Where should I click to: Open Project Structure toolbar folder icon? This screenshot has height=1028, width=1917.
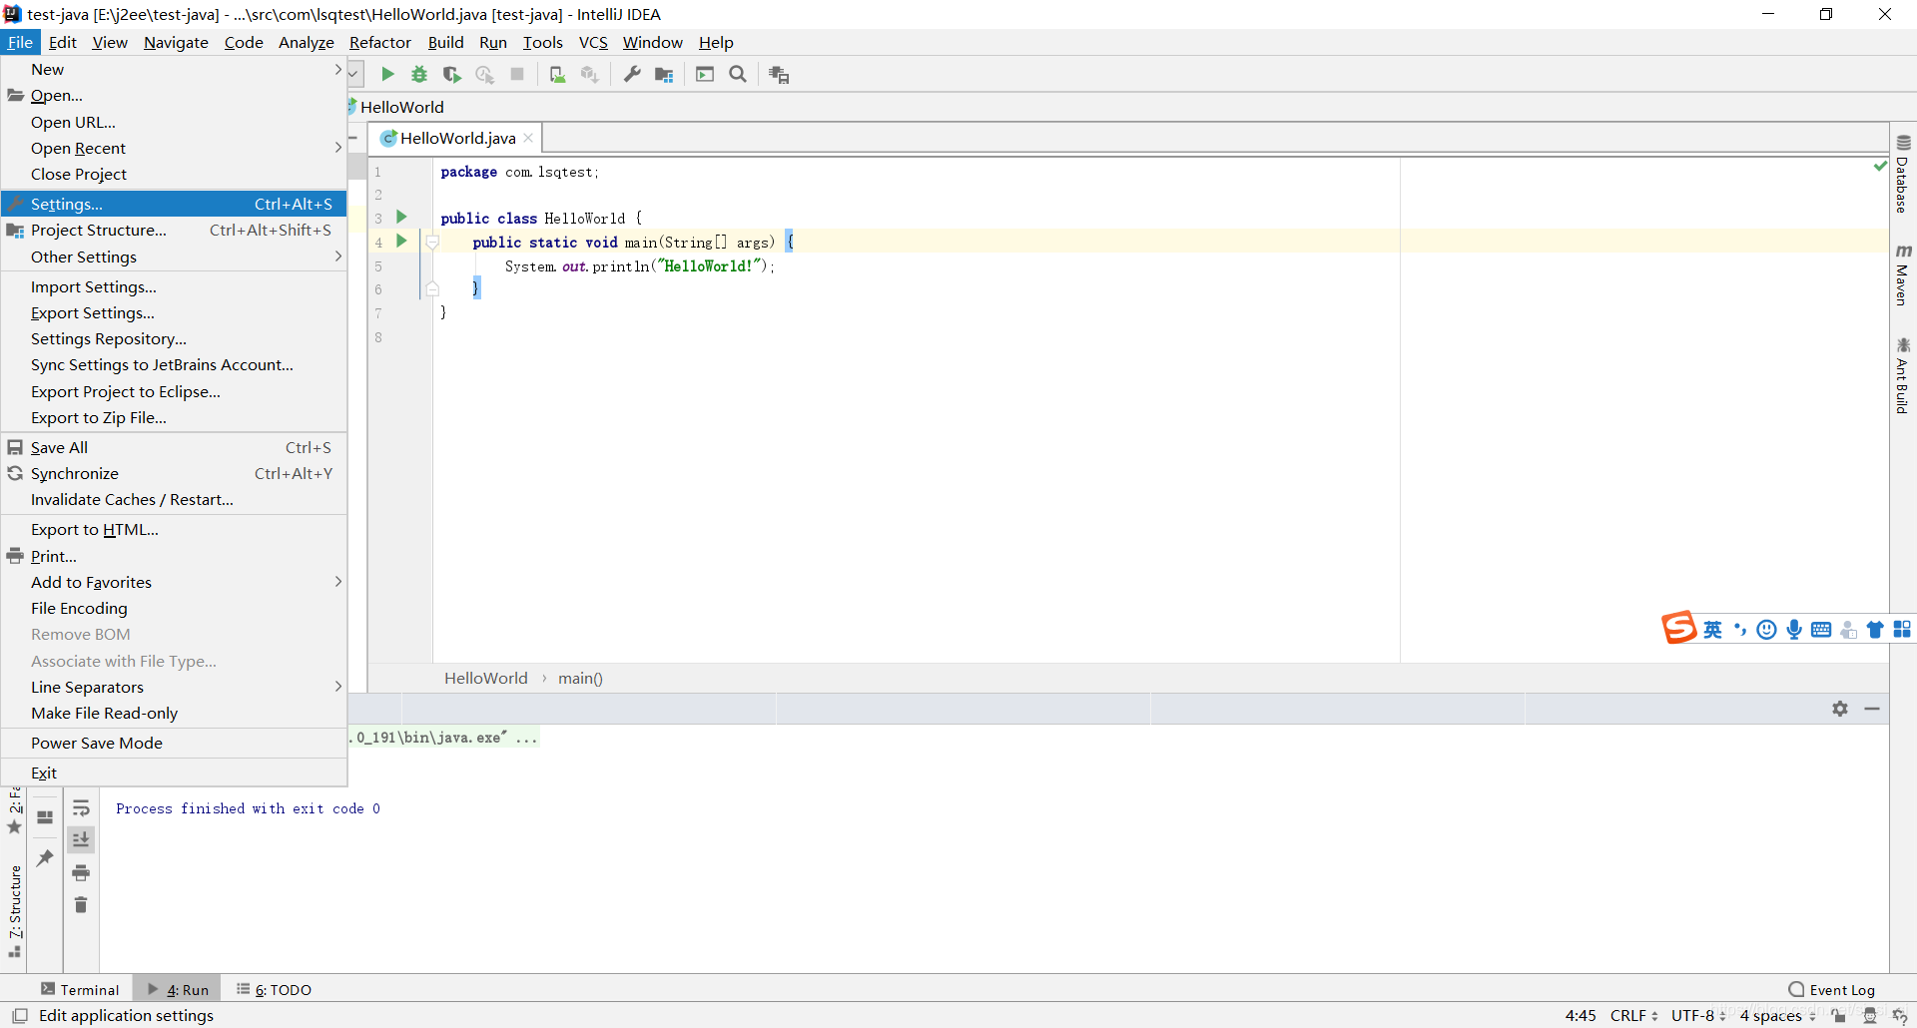(x=664, y=74)
